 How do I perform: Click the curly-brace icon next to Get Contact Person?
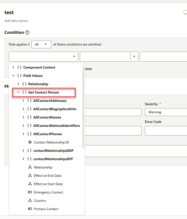[x=24, y=92]
